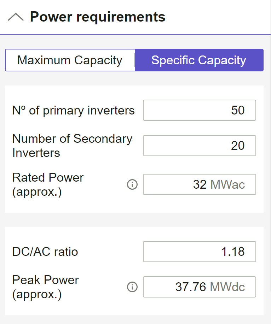The height and width of the screenshot is (324, 271).
Task: Click the DC/AC ratio input field
Action: click(199, 252)
